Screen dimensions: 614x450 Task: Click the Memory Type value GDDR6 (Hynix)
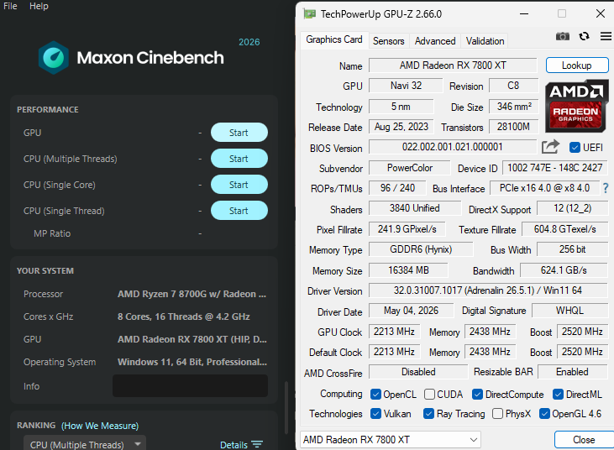421,249
